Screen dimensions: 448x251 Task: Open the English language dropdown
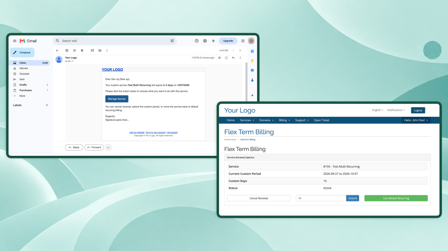point(377,110)
